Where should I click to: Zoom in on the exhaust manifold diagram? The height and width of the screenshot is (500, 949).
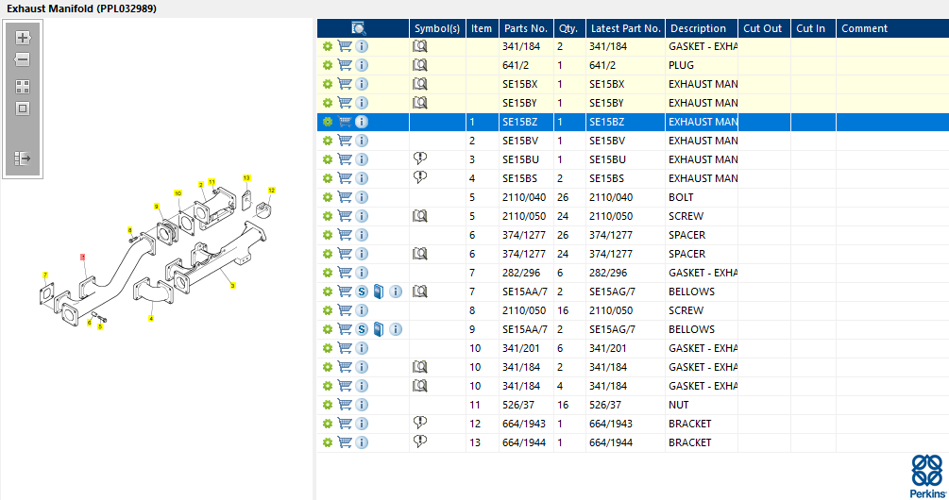[x=23, y=38]
